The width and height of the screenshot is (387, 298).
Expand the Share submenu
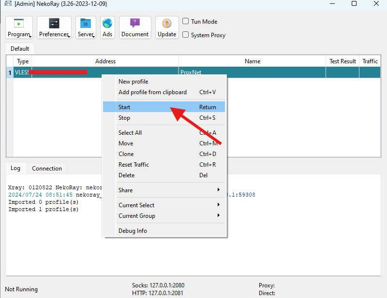pos(164,190)
